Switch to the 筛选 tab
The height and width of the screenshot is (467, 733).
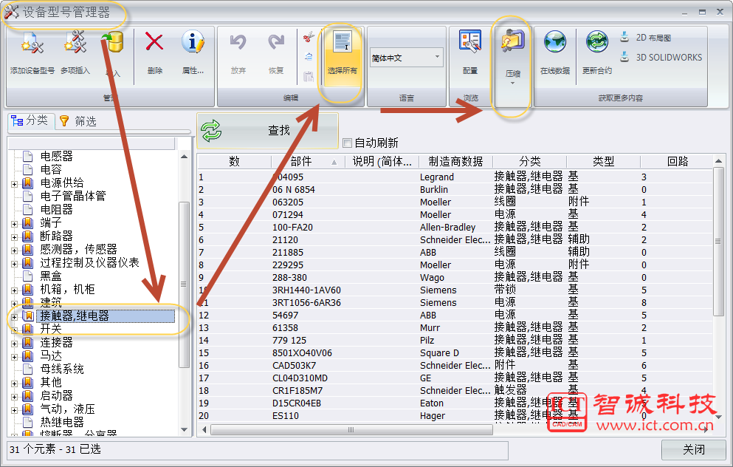pos(78,121)
